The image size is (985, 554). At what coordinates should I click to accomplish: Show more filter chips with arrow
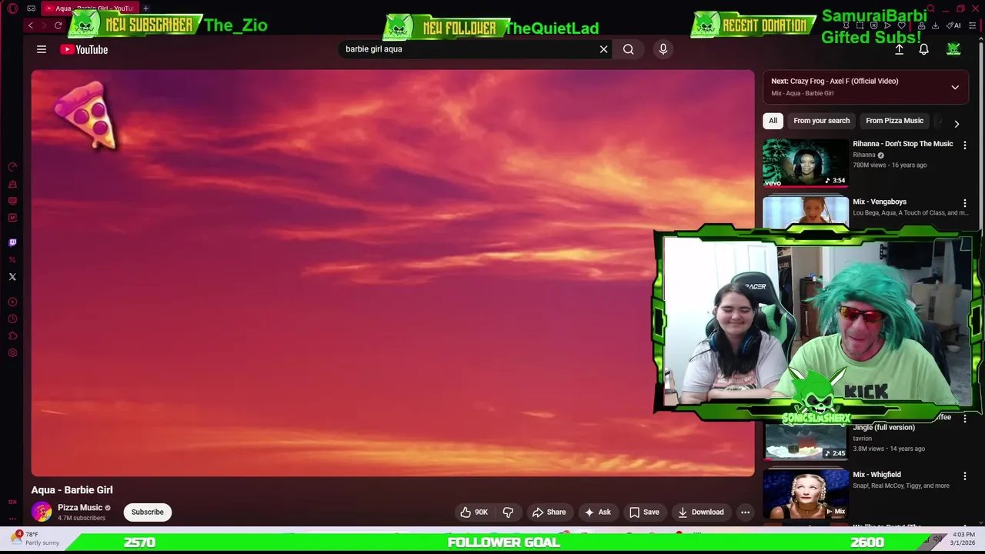pyautogui.click(x=957, y=123)
